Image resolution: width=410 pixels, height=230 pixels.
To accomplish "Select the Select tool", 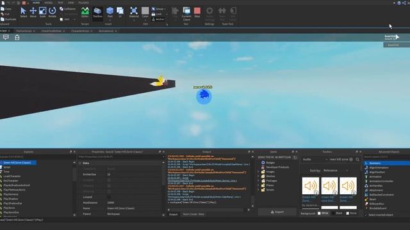I will (23, 12).
